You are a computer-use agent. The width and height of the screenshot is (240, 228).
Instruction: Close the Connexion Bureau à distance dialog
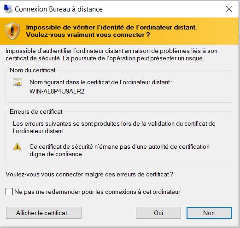point(229,9)
